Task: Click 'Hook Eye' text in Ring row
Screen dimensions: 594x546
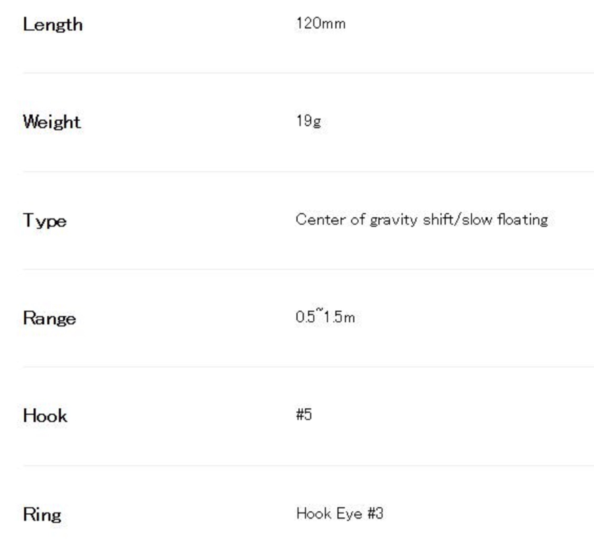Action: [x=329, y=513]
